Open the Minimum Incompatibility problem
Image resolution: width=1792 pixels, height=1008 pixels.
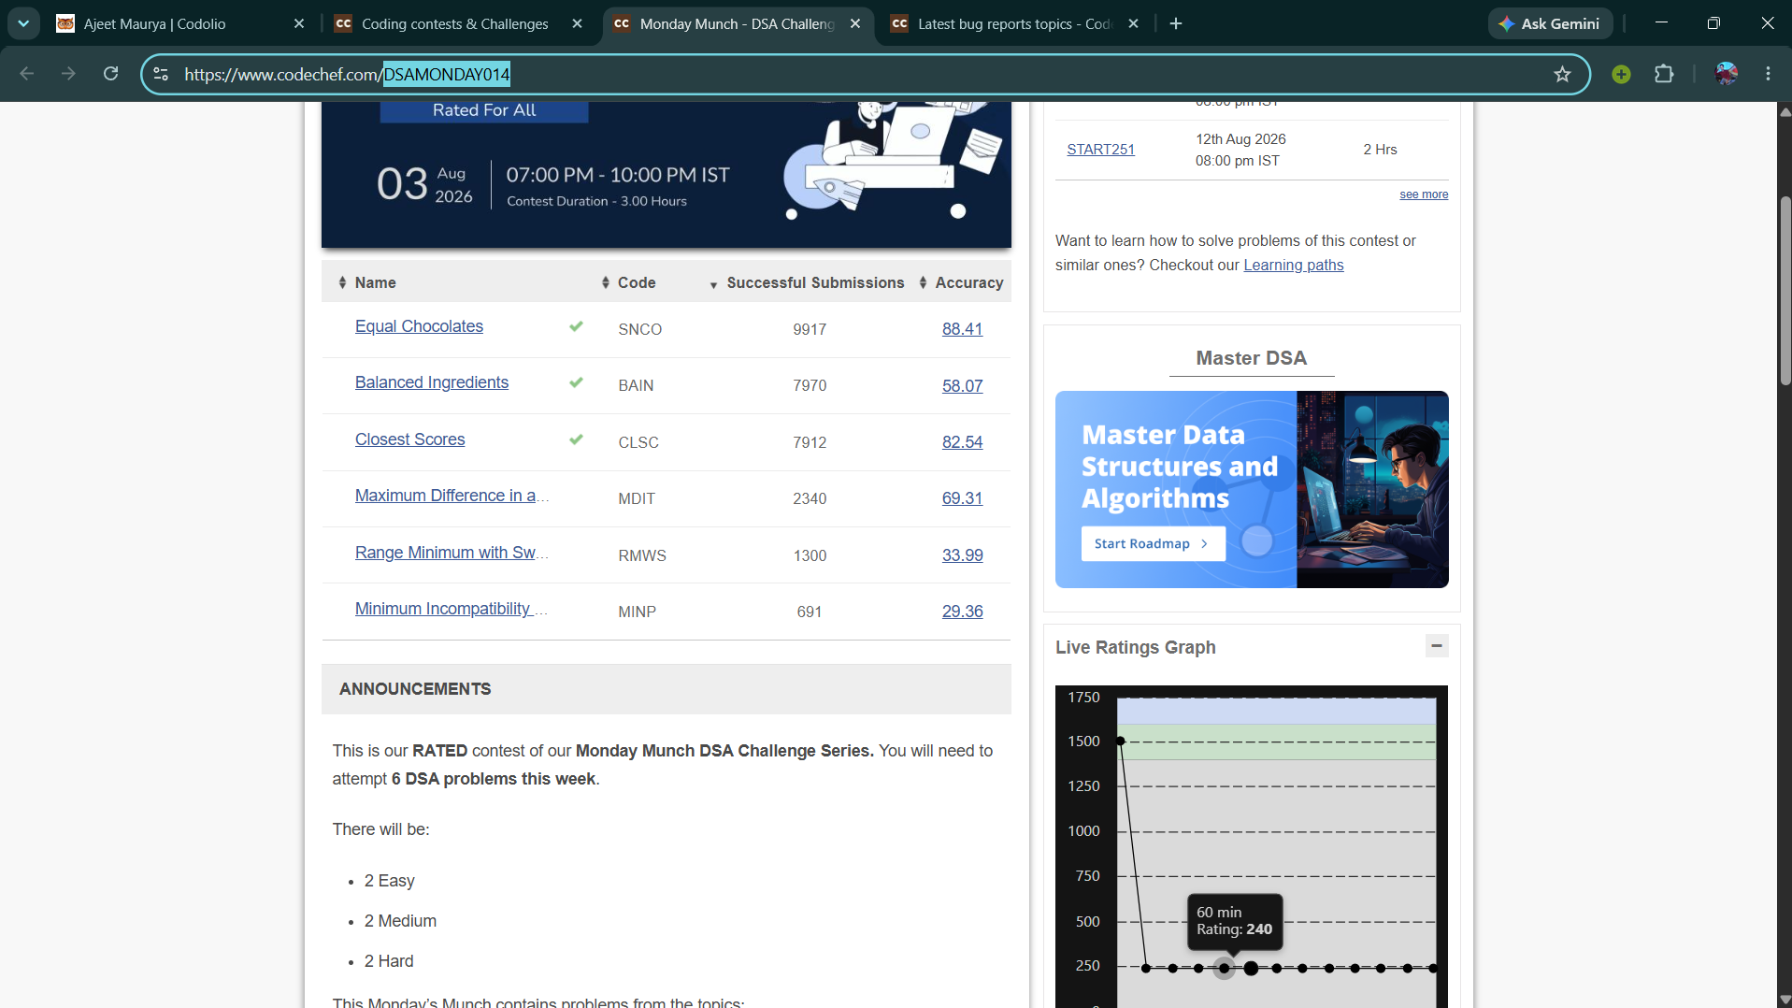[x=452, y=609]
